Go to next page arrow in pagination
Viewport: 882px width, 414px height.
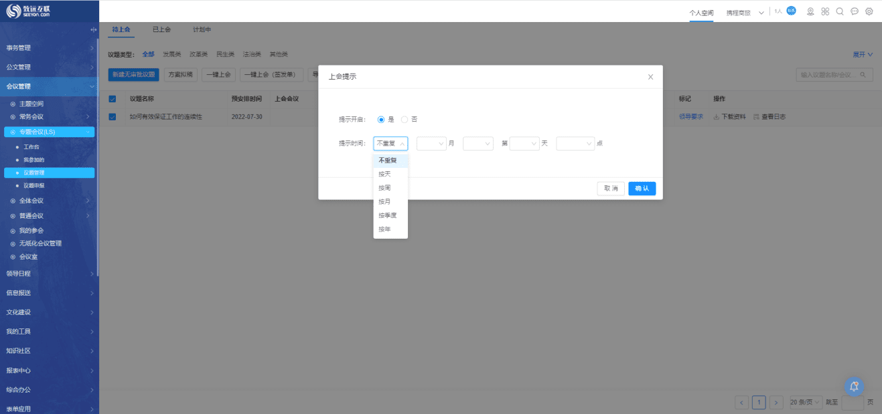pos(776,402)
